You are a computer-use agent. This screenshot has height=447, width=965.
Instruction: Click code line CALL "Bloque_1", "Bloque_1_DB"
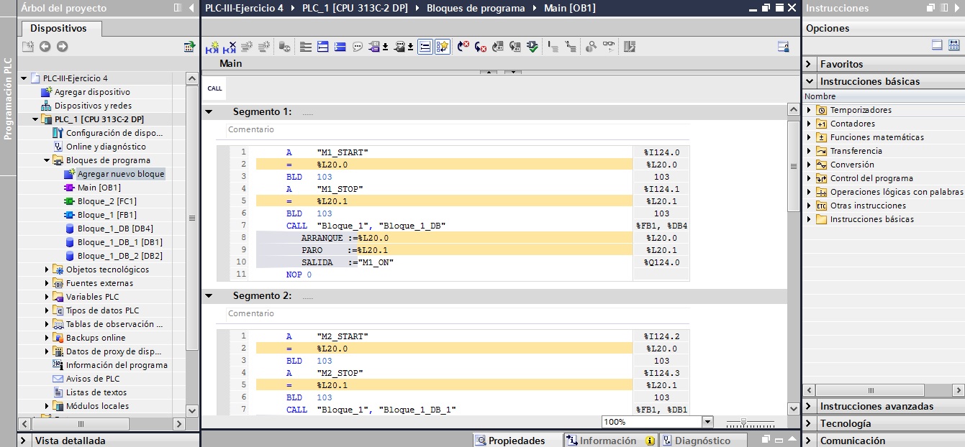coord(366,226)
